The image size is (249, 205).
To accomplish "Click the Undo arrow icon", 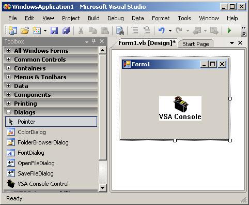I will (x=162, y=31).
